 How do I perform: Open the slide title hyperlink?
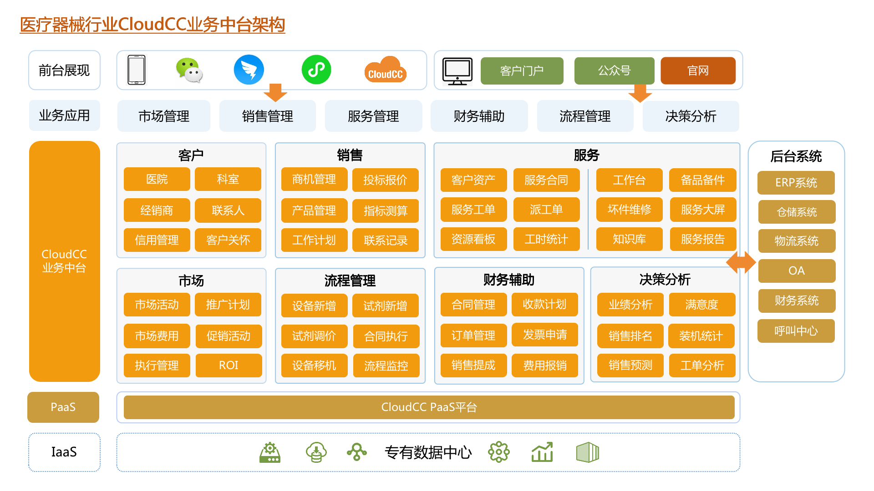click(152, 25)
